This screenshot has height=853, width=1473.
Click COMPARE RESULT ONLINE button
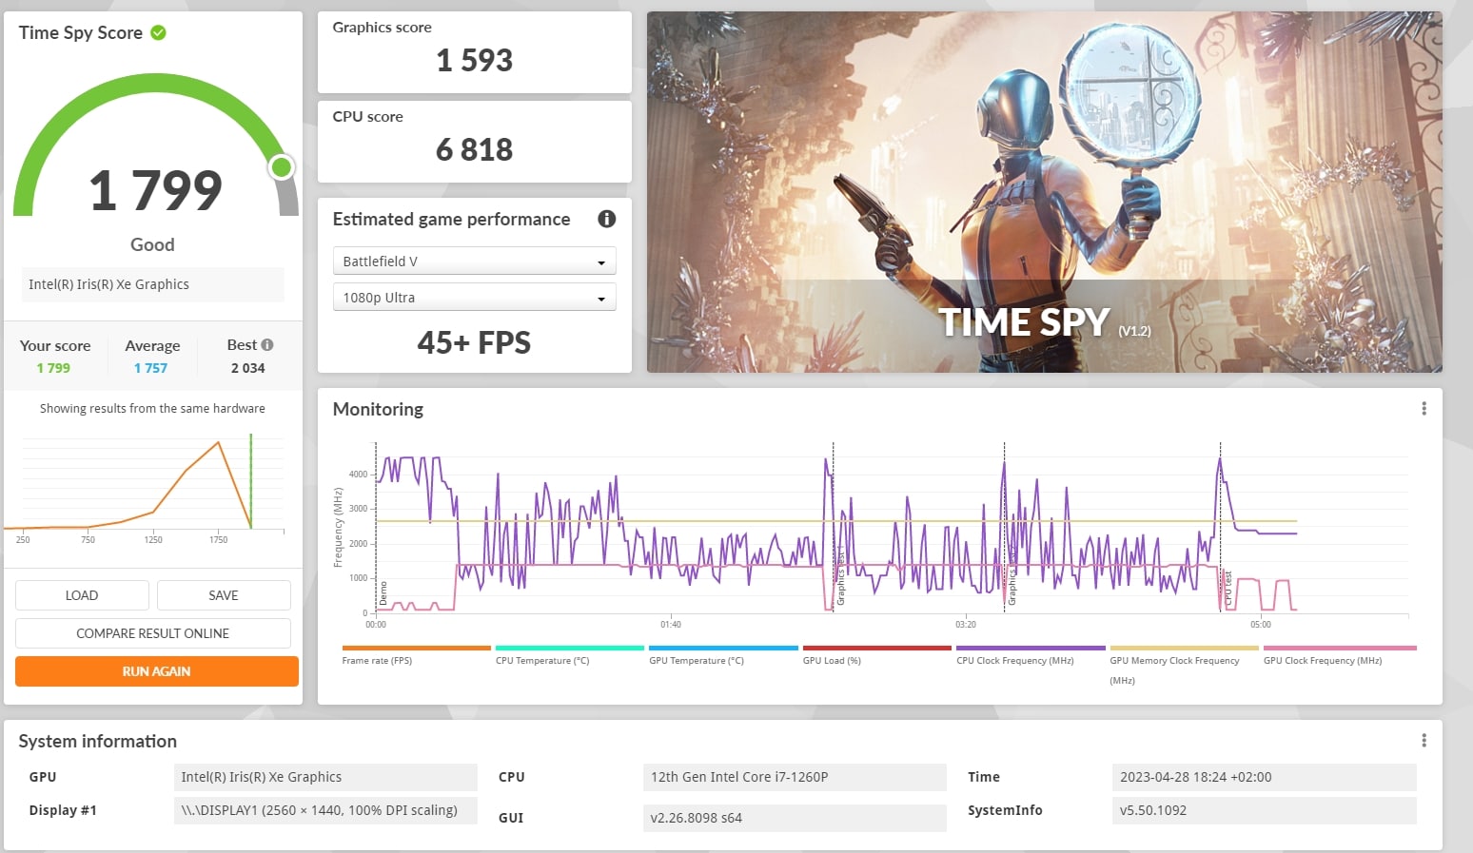coord(152,633)
